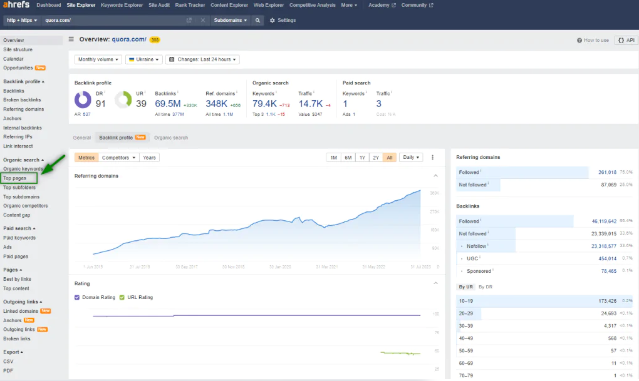The image size is (639, 381).
Task: Clear the URL with the X icon
Action: pos(202,20)
